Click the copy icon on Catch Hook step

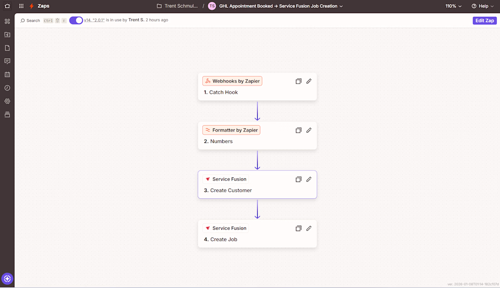tap(299, 81)
